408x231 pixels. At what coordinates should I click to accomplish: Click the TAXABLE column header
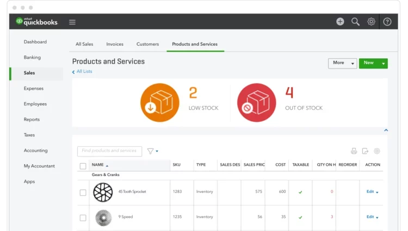(x=300, y=165)
